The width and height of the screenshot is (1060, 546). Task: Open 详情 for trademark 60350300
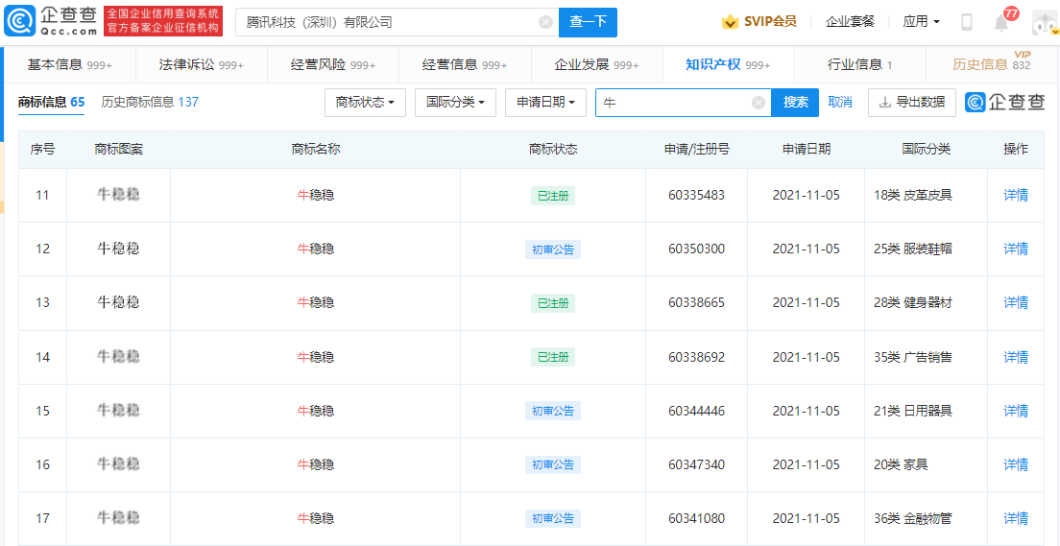click(1015, 249)
